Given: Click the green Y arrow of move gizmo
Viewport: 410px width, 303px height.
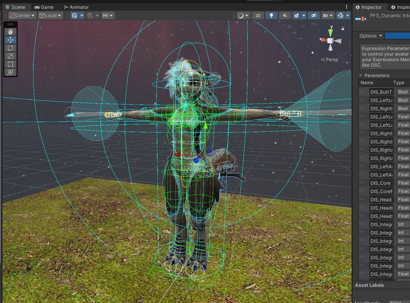Looking at the screenshot, I should pos(205,126).
